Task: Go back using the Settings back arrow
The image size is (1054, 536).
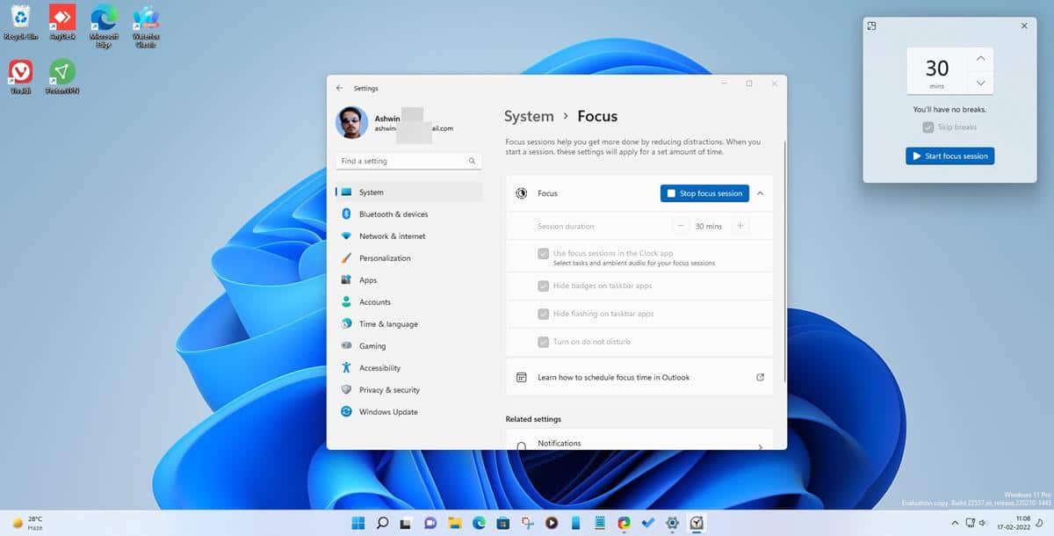Action: point(340,88)
